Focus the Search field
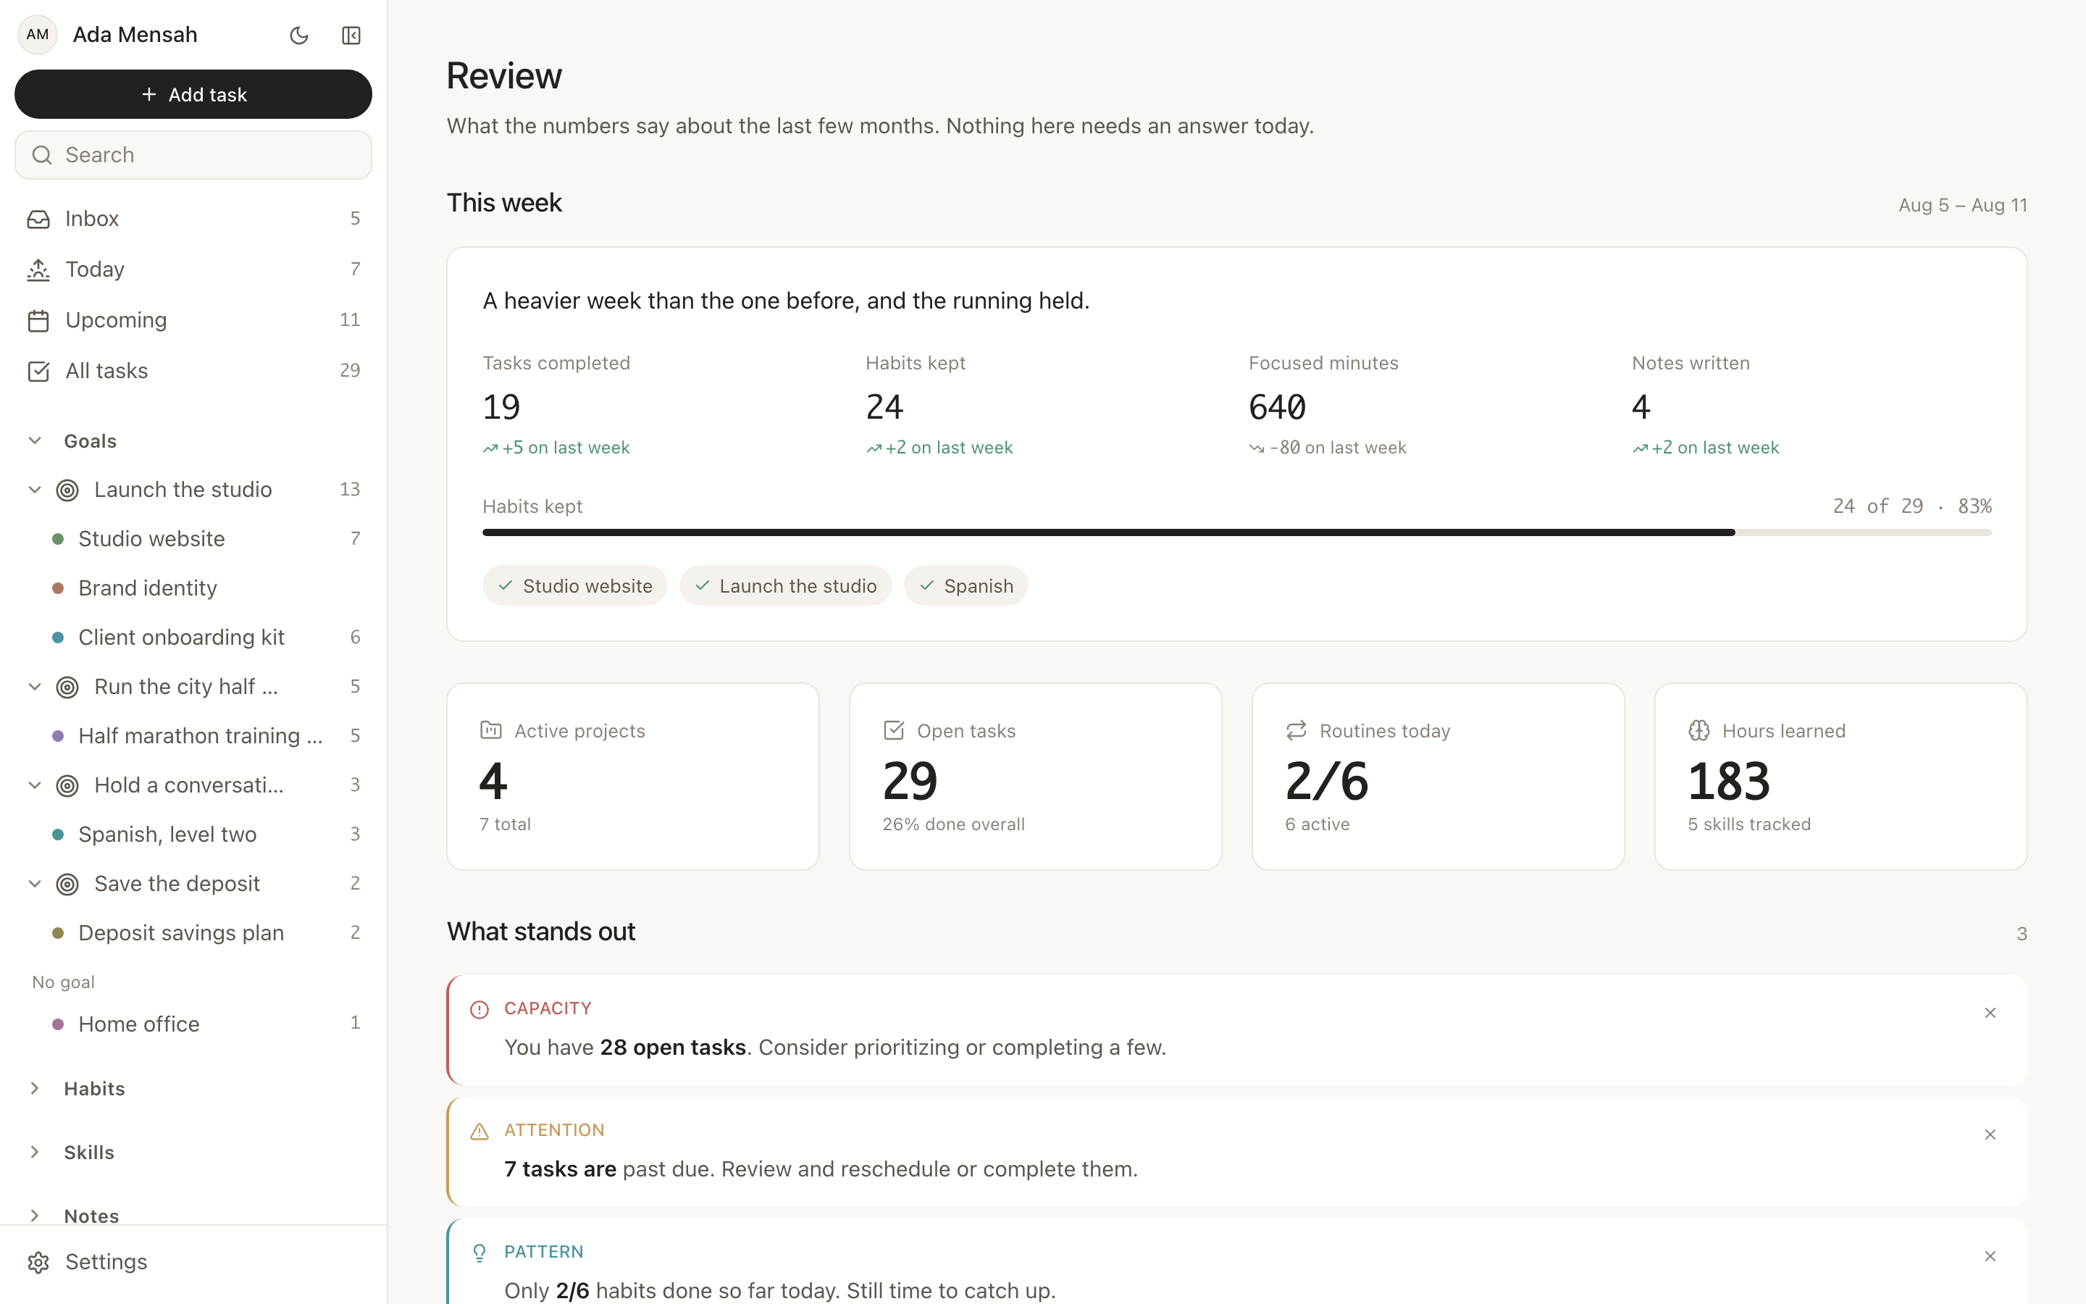 pyautogui.click(x=193, y=155)
